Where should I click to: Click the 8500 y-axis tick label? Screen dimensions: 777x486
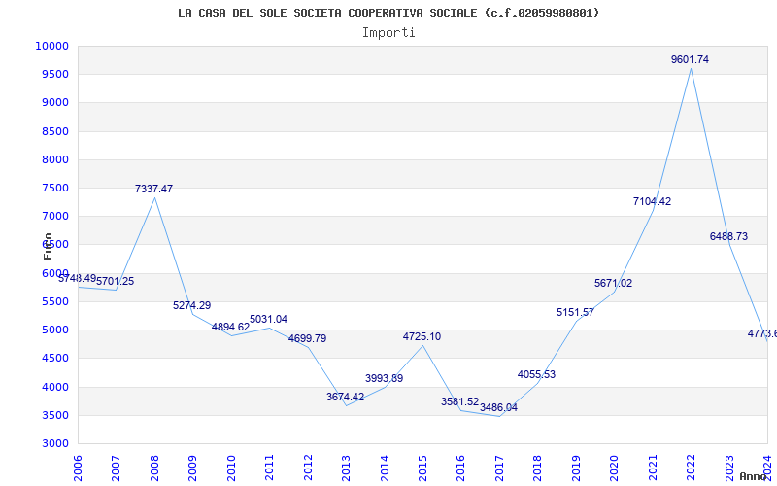[54, 131]
